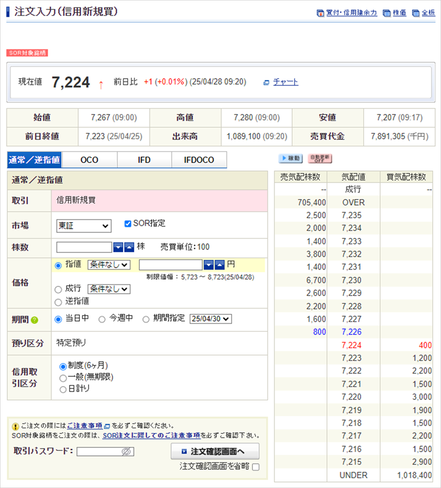
Task: Focus the 株数 quantity input field
Action: pyautogui.click(x=84, y=247)
